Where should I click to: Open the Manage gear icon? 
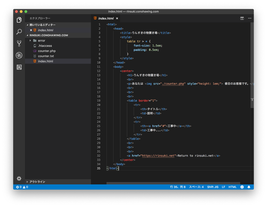(19, 178)
